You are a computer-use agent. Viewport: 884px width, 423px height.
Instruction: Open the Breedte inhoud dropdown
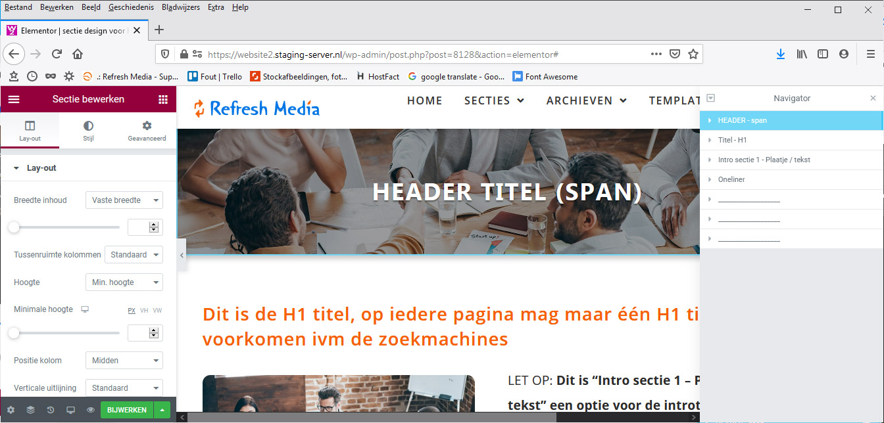[124, 200]
